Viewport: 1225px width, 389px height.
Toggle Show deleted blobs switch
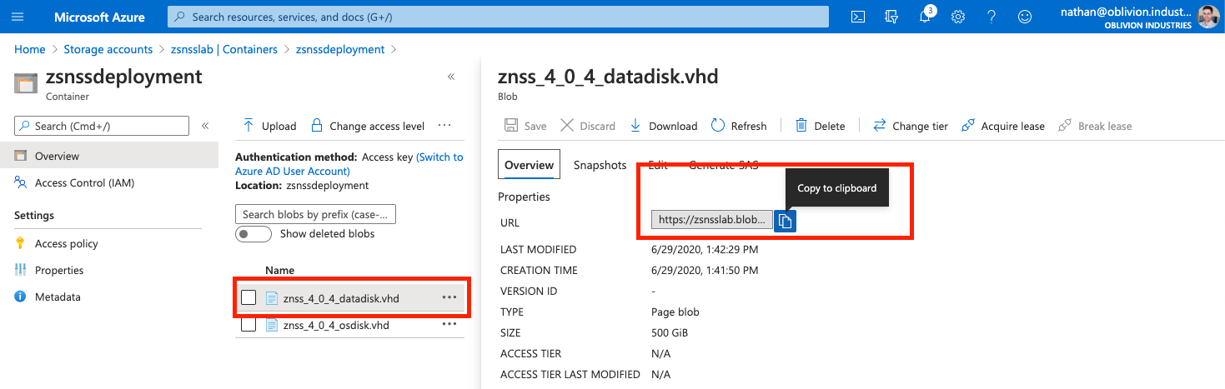[x=254, y=234]
